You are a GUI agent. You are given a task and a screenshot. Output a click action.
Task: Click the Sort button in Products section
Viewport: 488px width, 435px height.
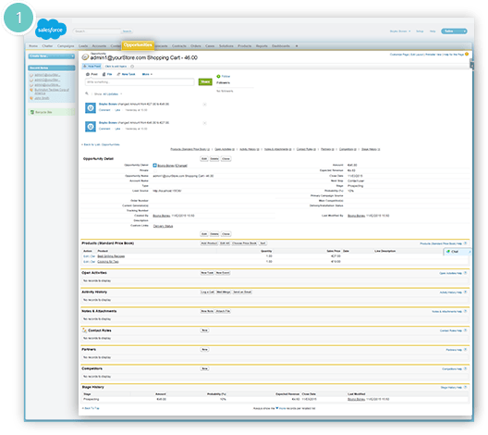coord(262,243)
